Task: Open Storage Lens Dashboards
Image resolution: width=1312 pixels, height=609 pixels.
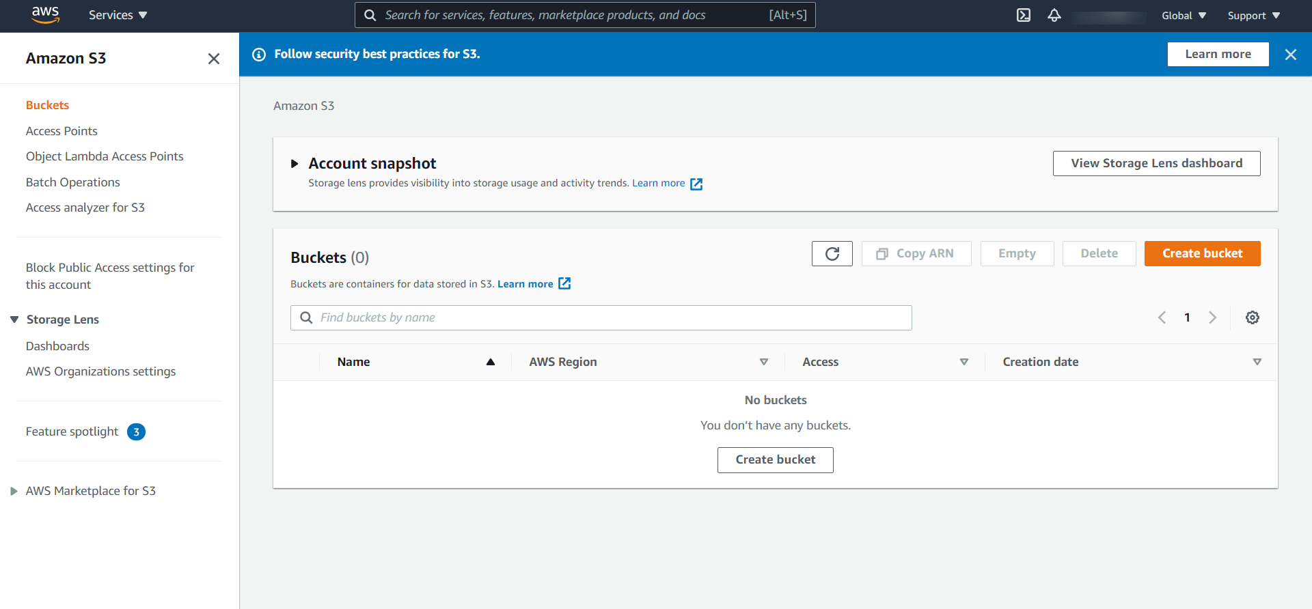Action: (x=57, y=346)
